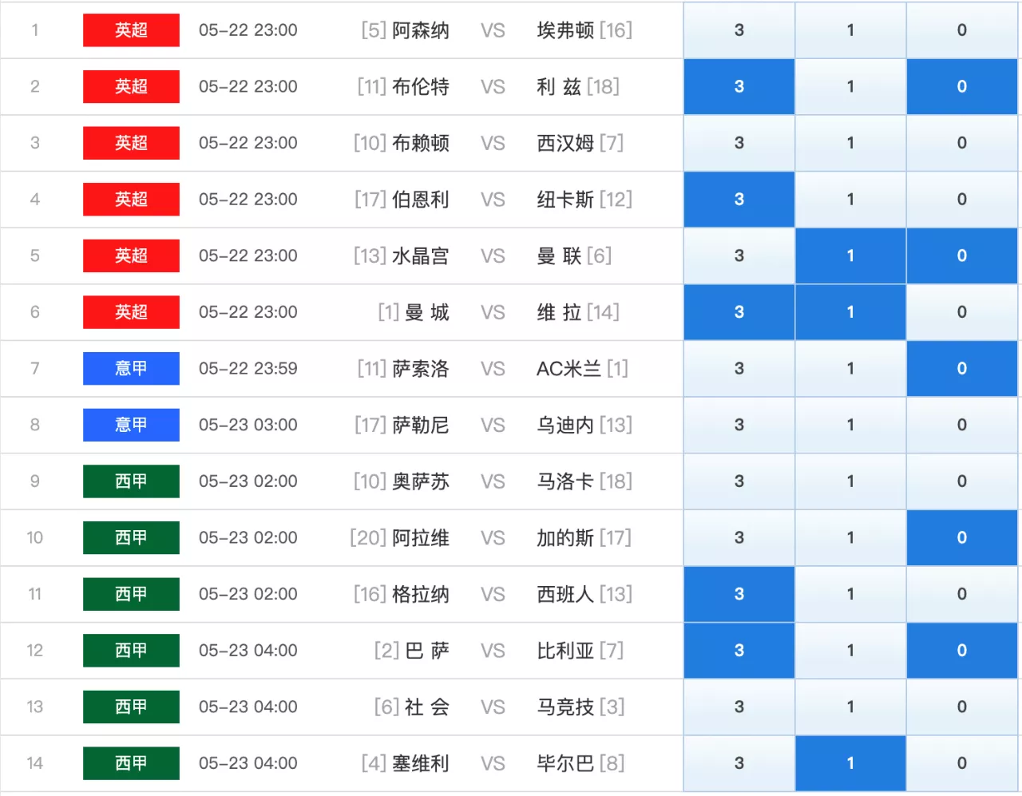Select 0 for 格拉纳 vs 西班人
Viewport: 1022px width, 796px height.
tap(962, 594)
